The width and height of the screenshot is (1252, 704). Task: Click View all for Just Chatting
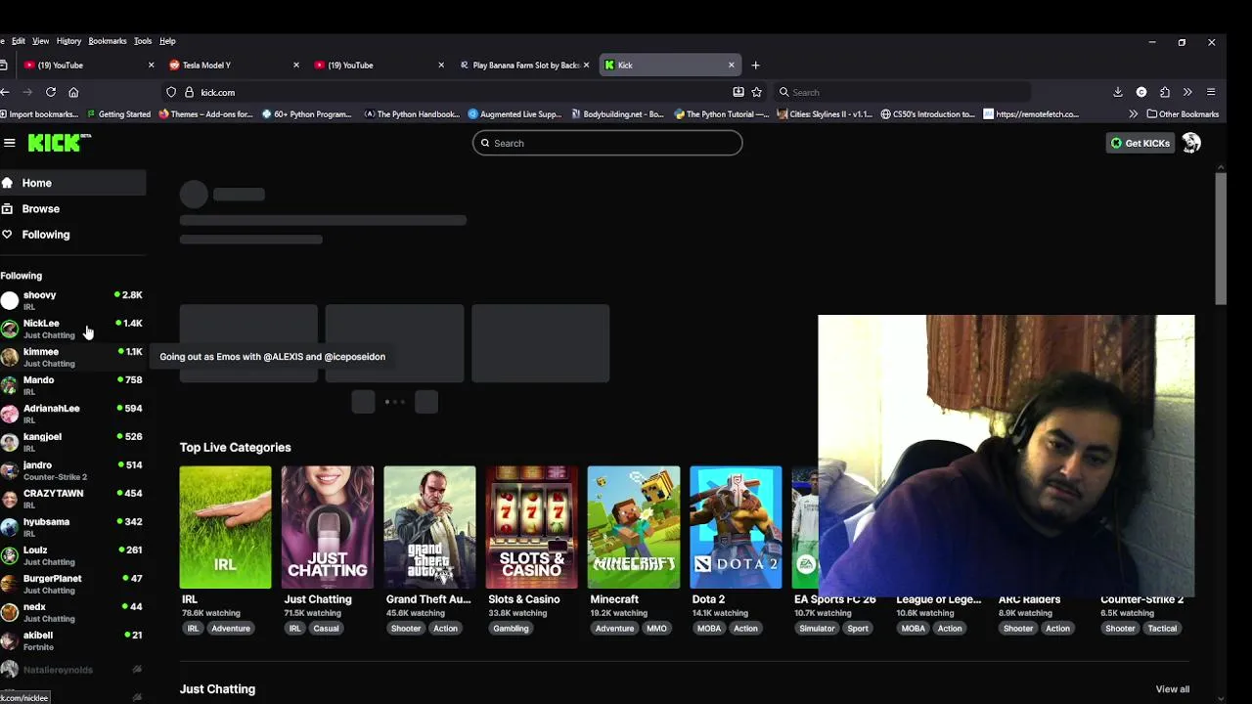click(1172, 689)
